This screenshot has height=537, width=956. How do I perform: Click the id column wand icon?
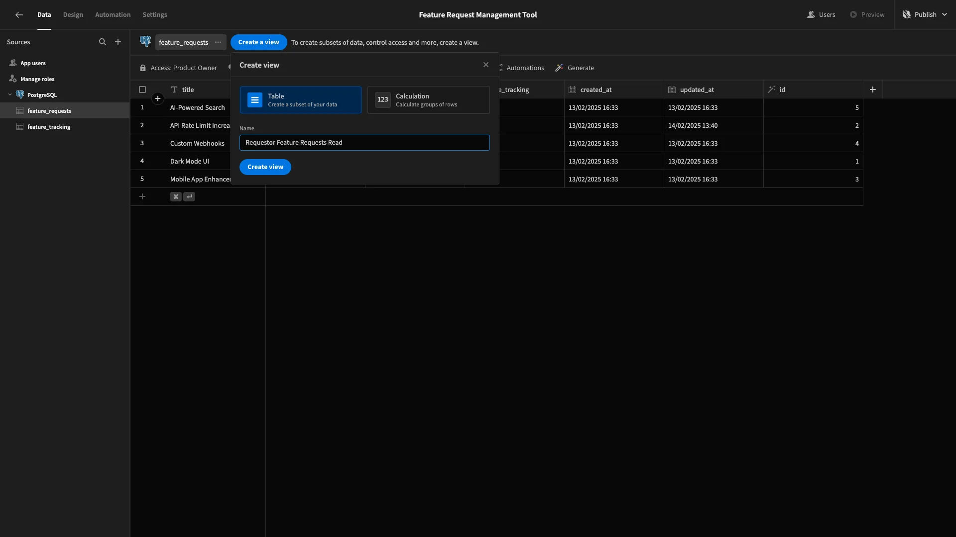[771, 89]
